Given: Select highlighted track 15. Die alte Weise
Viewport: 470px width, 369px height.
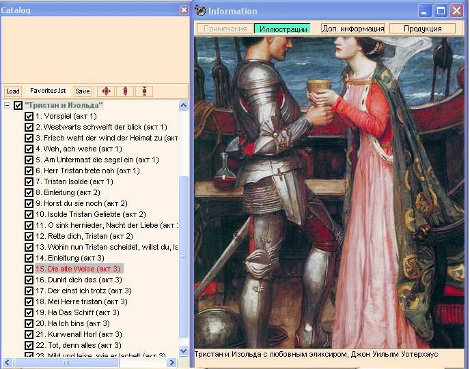Looking at the screenshot, I should [x=78, y=269].
